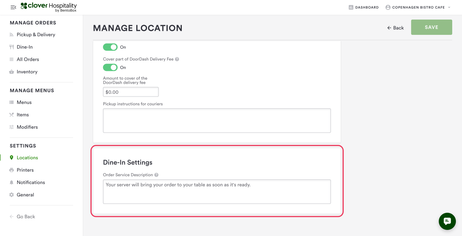Click the Pickup instructions for couriers textbox
This screenshot has width=462, height=236.
coord(217,120)
